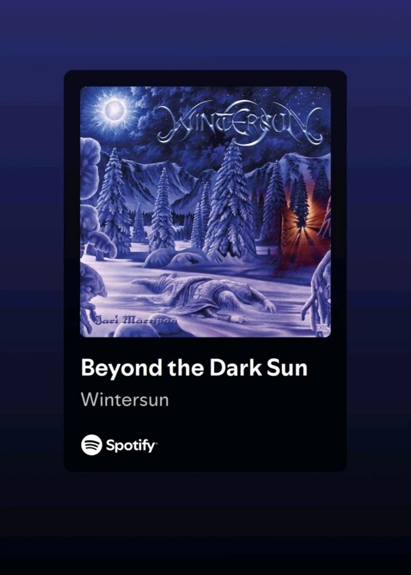411x575 pixels.
Task: Click the snow mound left of fallen figure
Action: tap(160, 258)
